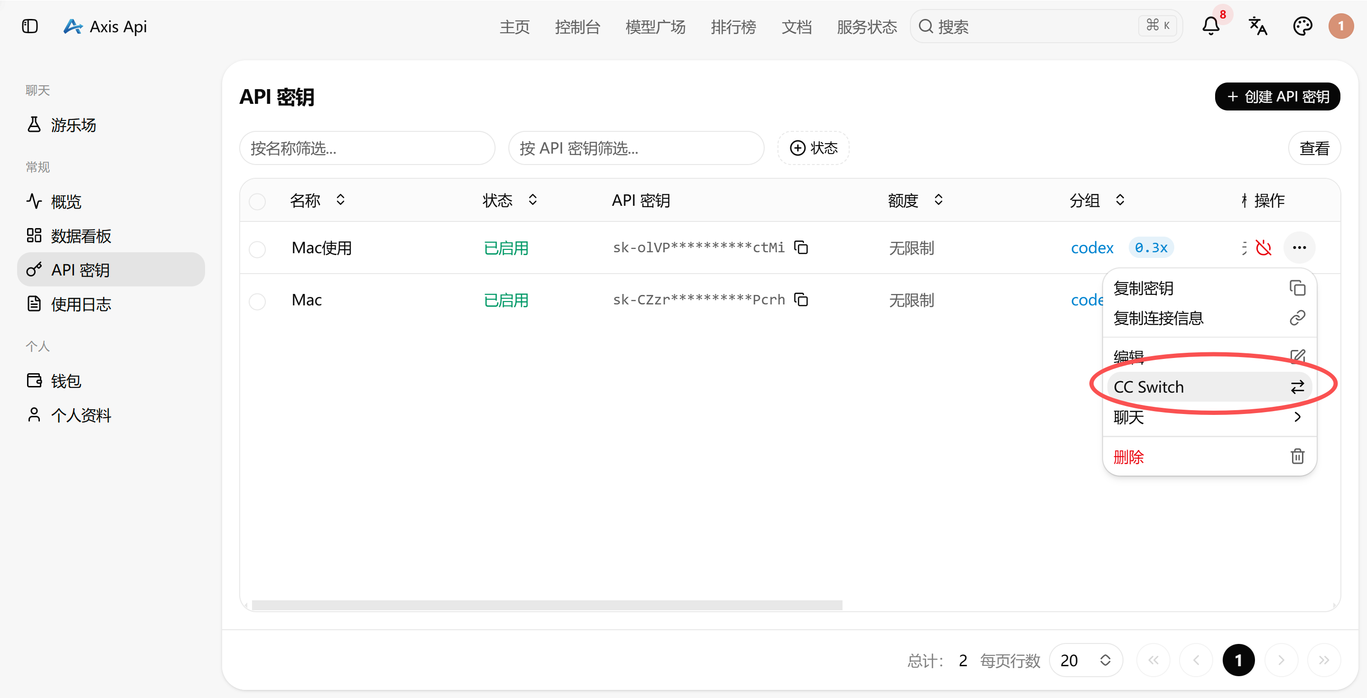The width and height of the screenshot is (1367, 698).
Task: Click the 创建 API 密钥 button
Action: pos(1277,96)
